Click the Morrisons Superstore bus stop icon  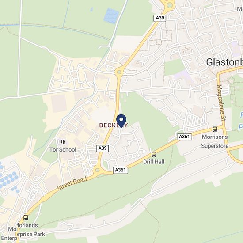click(215, 129)
